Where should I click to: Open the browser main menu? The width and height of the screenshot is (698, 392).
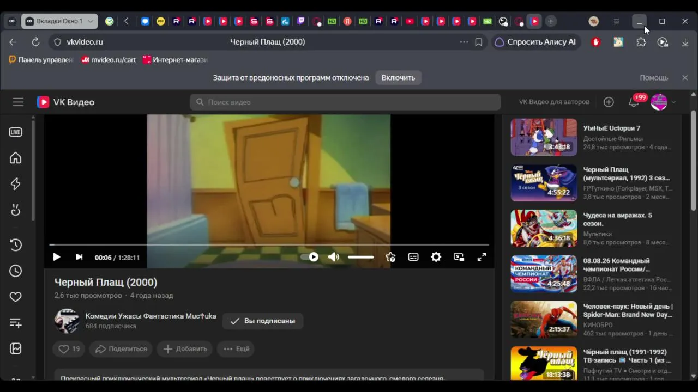tap(616, 21)
